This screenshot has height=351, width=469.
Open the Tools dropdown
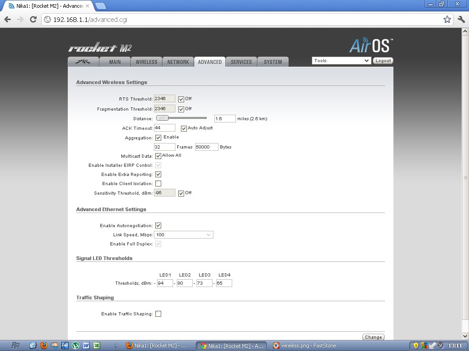click(341, 61)
